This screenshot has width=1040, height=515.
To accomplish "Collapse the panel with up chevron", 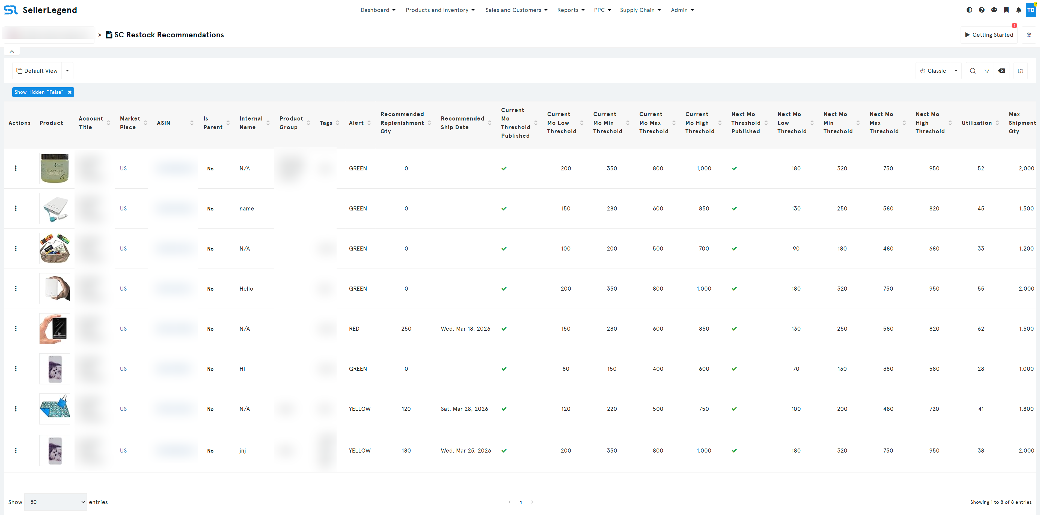I will click(x=12, y=52).
